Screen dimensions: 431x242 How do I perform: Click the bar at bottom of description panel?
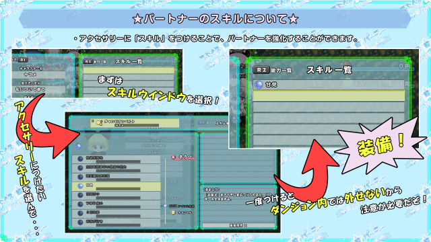pyautogui.click(x=238, y=226)
